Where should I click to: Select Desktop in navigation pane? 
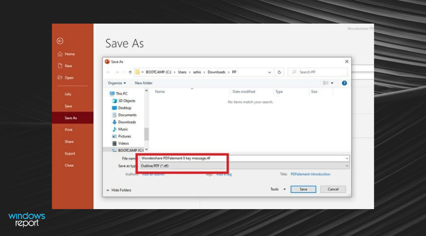point(122,108)
